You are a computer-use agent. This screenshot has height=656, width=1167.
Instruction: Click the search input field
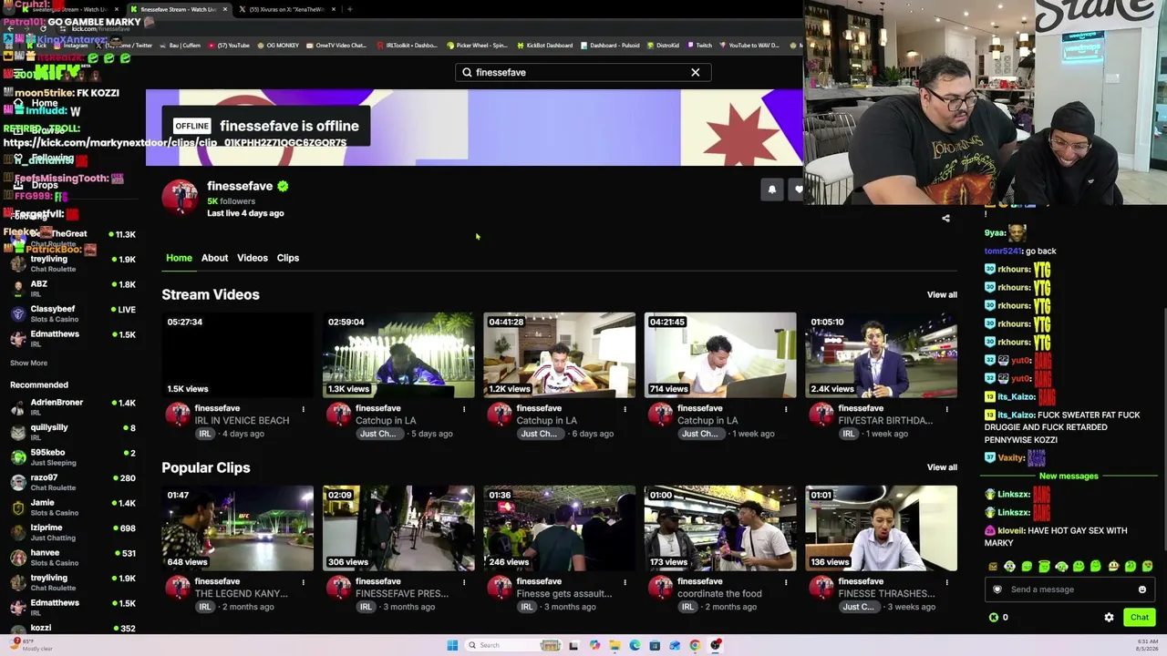(x=583, y=72)
